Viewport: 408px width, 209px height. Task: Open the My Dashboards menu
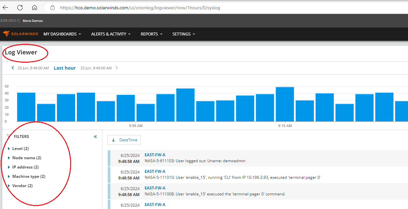tap(62, 34)
